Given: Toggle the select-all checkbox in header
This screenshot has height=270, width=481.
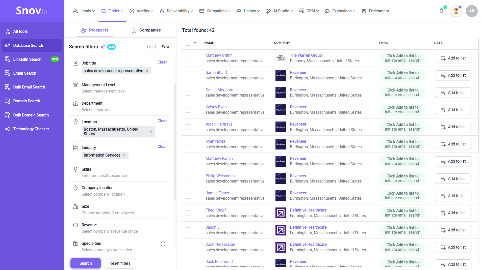Looking at the screenshot, I should point(188,43).
